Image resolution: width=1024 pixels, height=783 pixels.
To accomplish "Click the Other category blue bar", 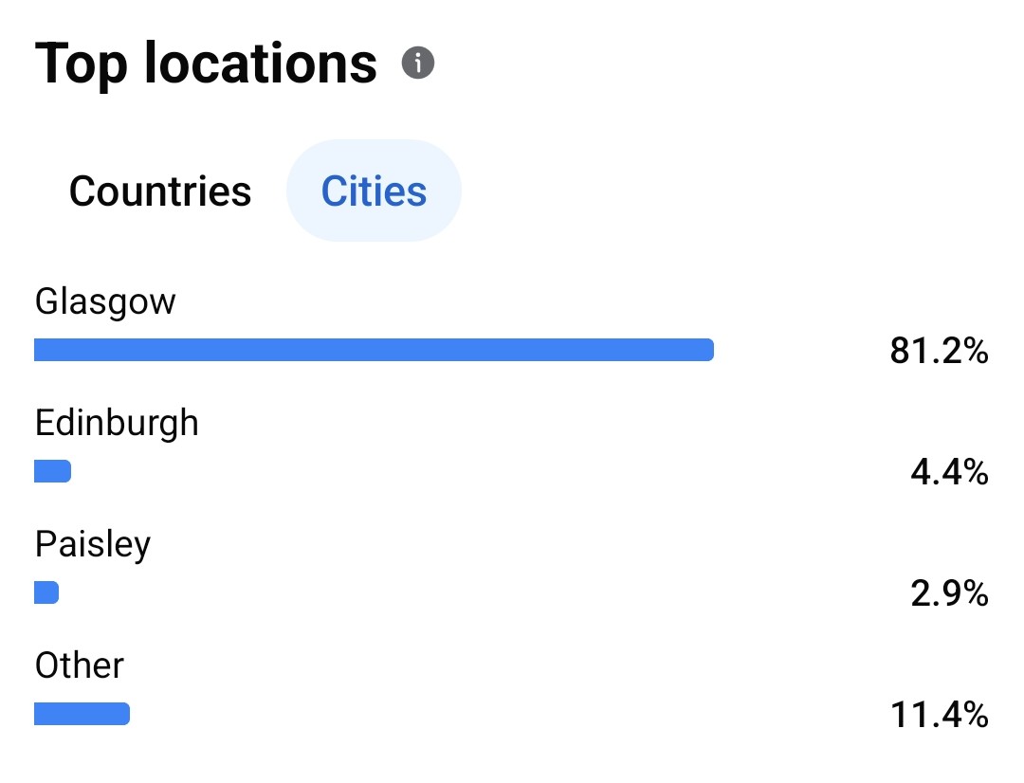I will click(82, 714).
